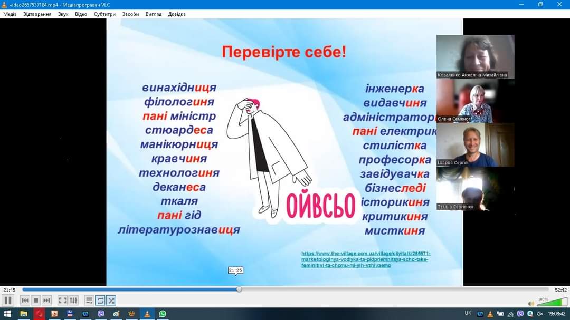Open the Windows Start menu
Viewport: 570px width, 320px height.
point(7,314)
